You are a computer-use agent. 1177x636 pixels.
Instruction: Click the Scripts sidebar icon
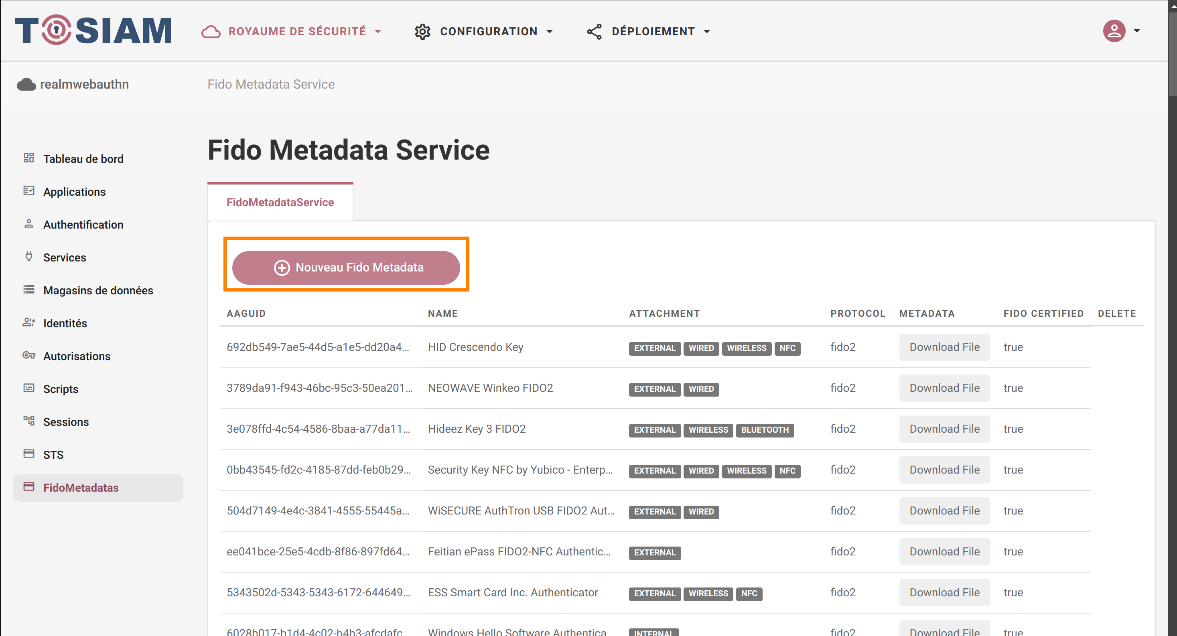(29, 388)
